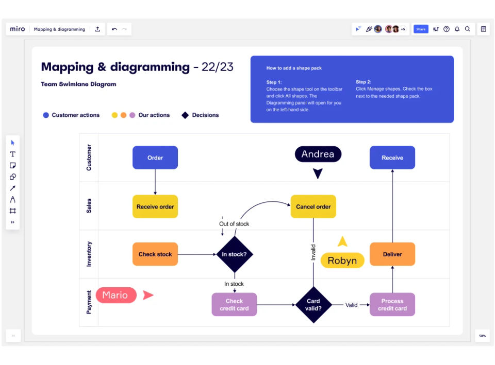Select the Text tool
This screenshot has width=495, height=365.
coord(12,154)
